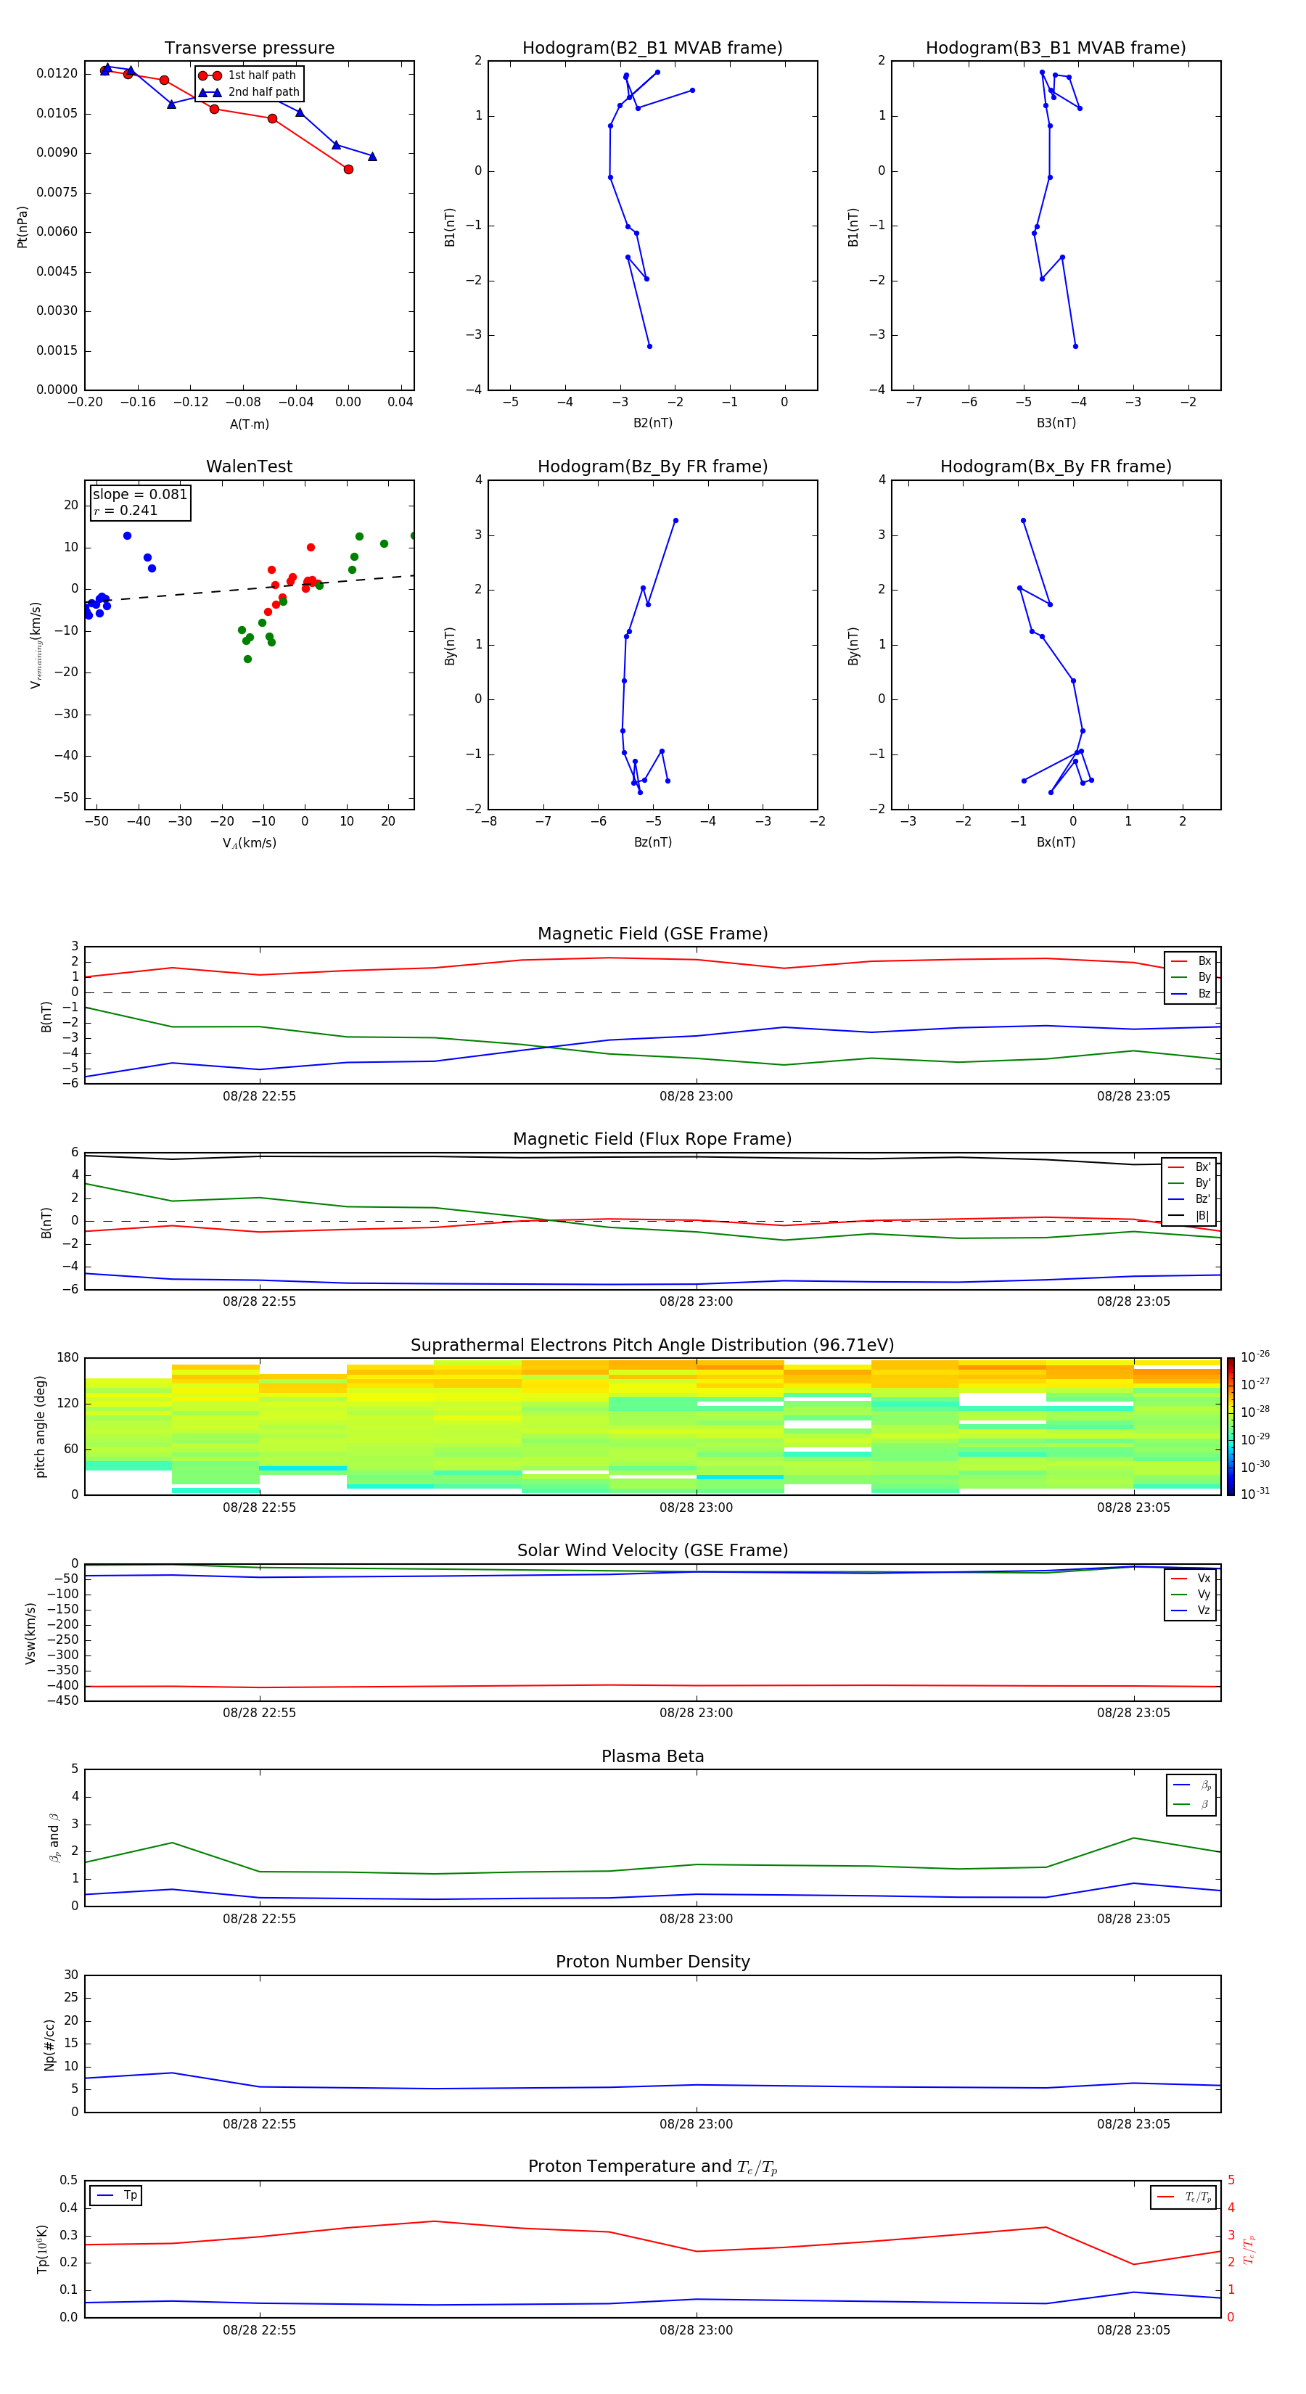Click the "Solar Wind Velocity (GSE Frame)" title
This screenshot has width=1306, height=2394.
(652, 1551)
